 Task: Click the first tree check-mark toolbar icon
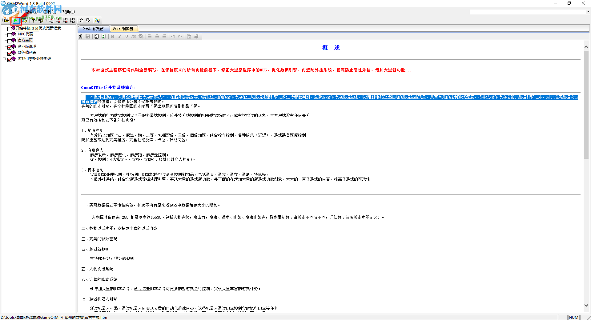point(51,20)
